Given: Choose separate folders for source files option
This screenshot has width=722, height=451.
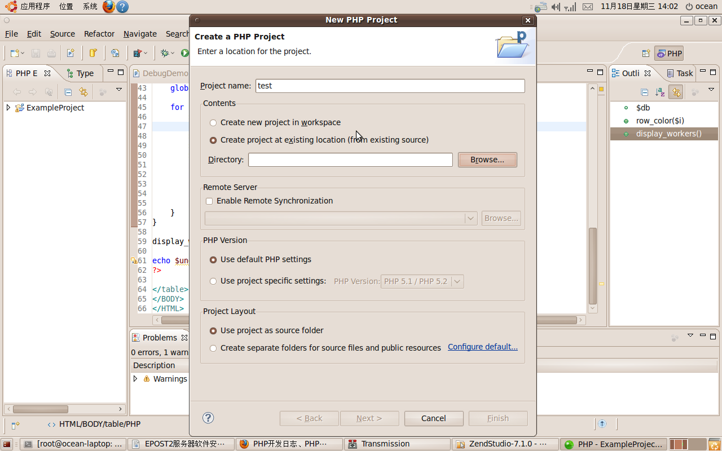Looking at the screenshot, I should (213, 348).
